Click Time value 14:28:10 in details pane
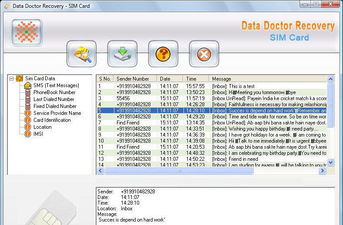Viewport: 343px width, 225px height. point(130,203)
